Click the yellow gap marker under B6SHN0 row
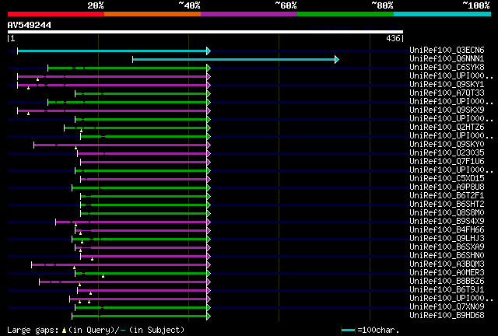 point(92,259)
